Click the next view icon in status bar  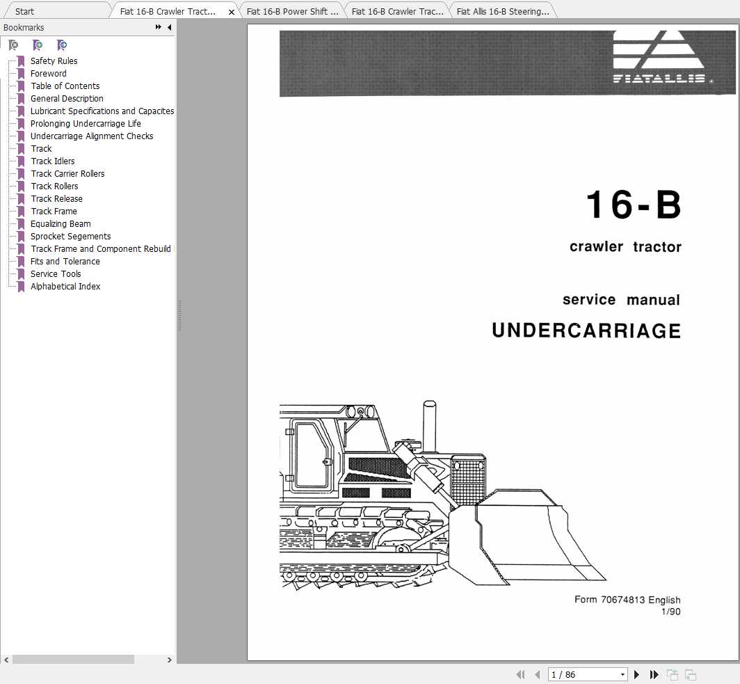(691, 674)
